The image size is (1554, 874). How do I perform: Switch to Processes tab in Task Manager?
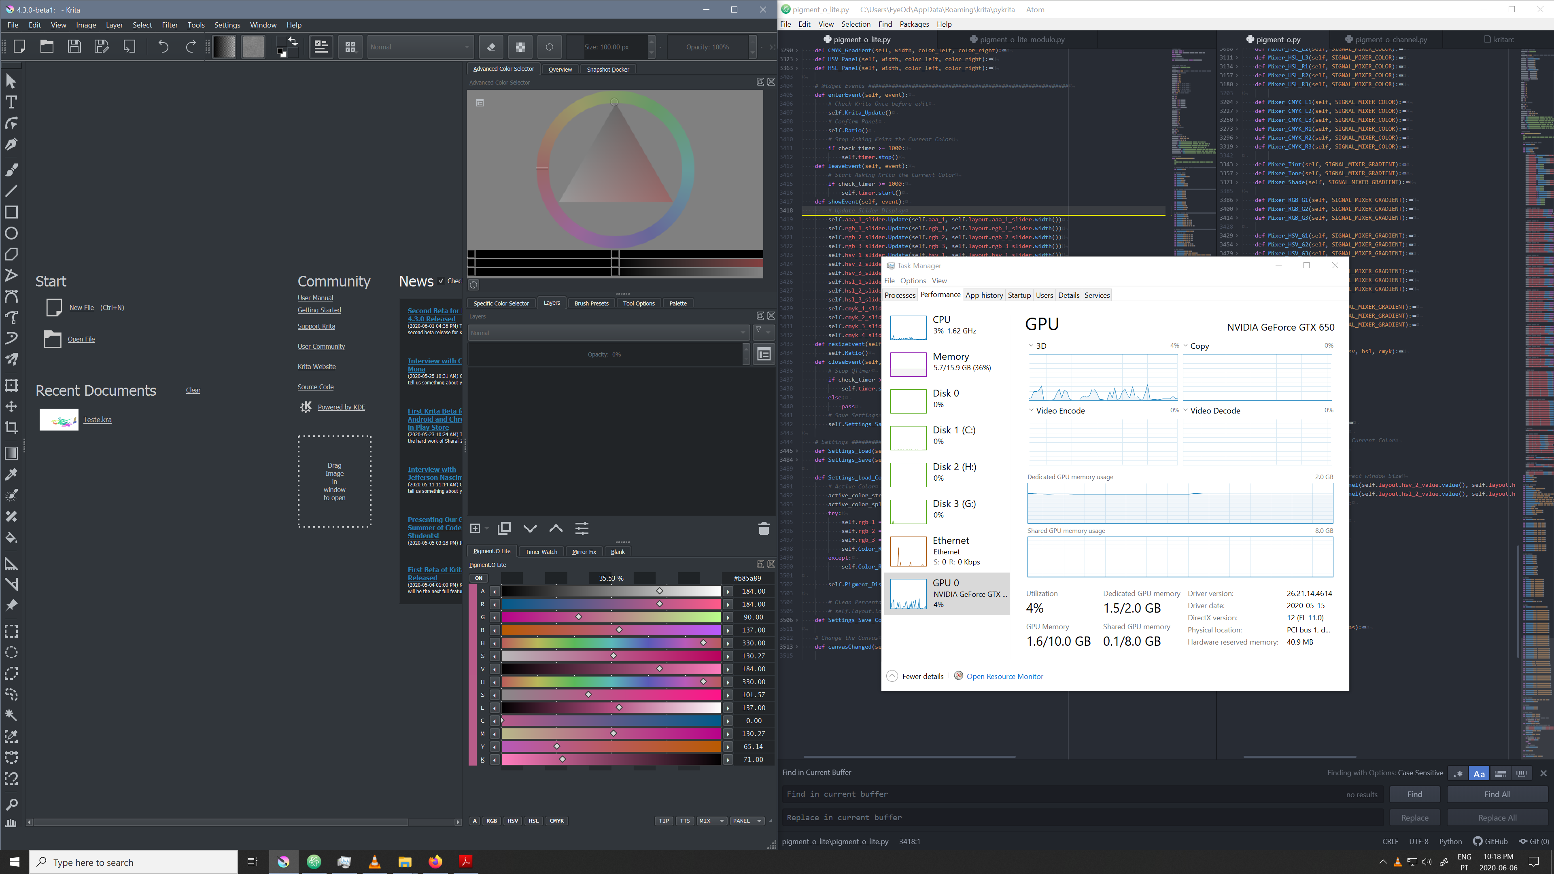[x=900, y=295]
